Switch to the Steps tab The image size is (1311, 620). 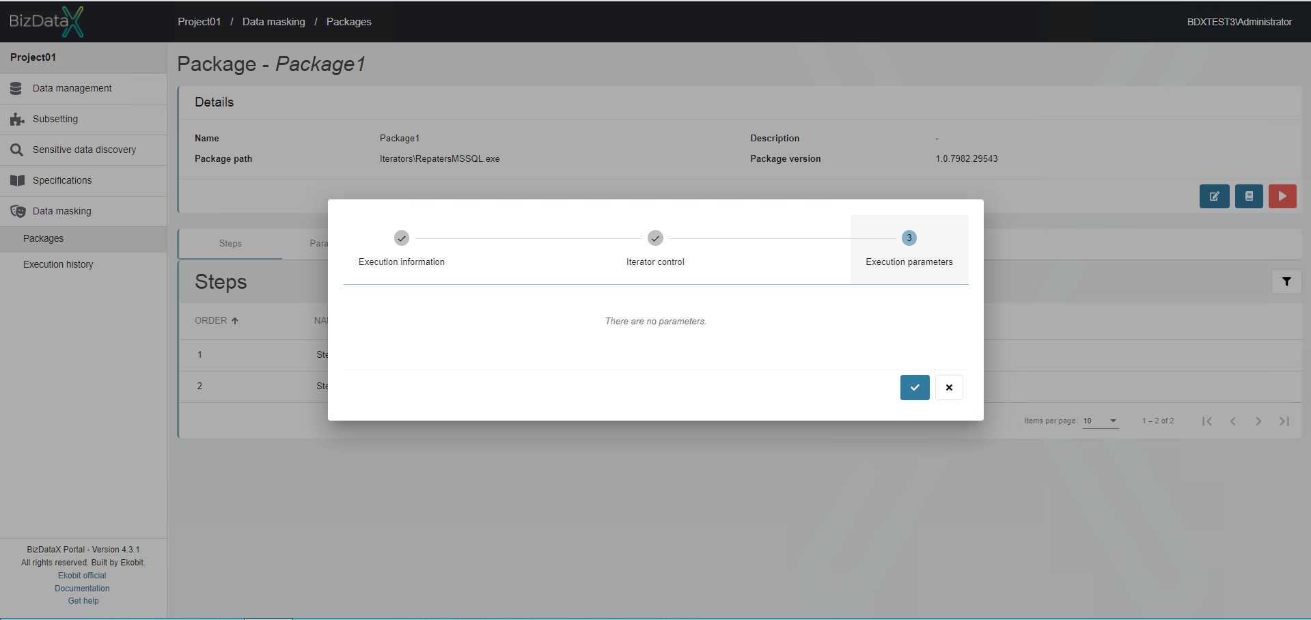coord(230,244)
